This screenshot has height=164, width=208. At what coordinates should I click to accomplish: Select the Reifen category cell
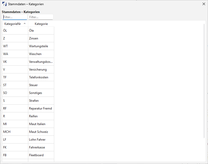(41, 116)
